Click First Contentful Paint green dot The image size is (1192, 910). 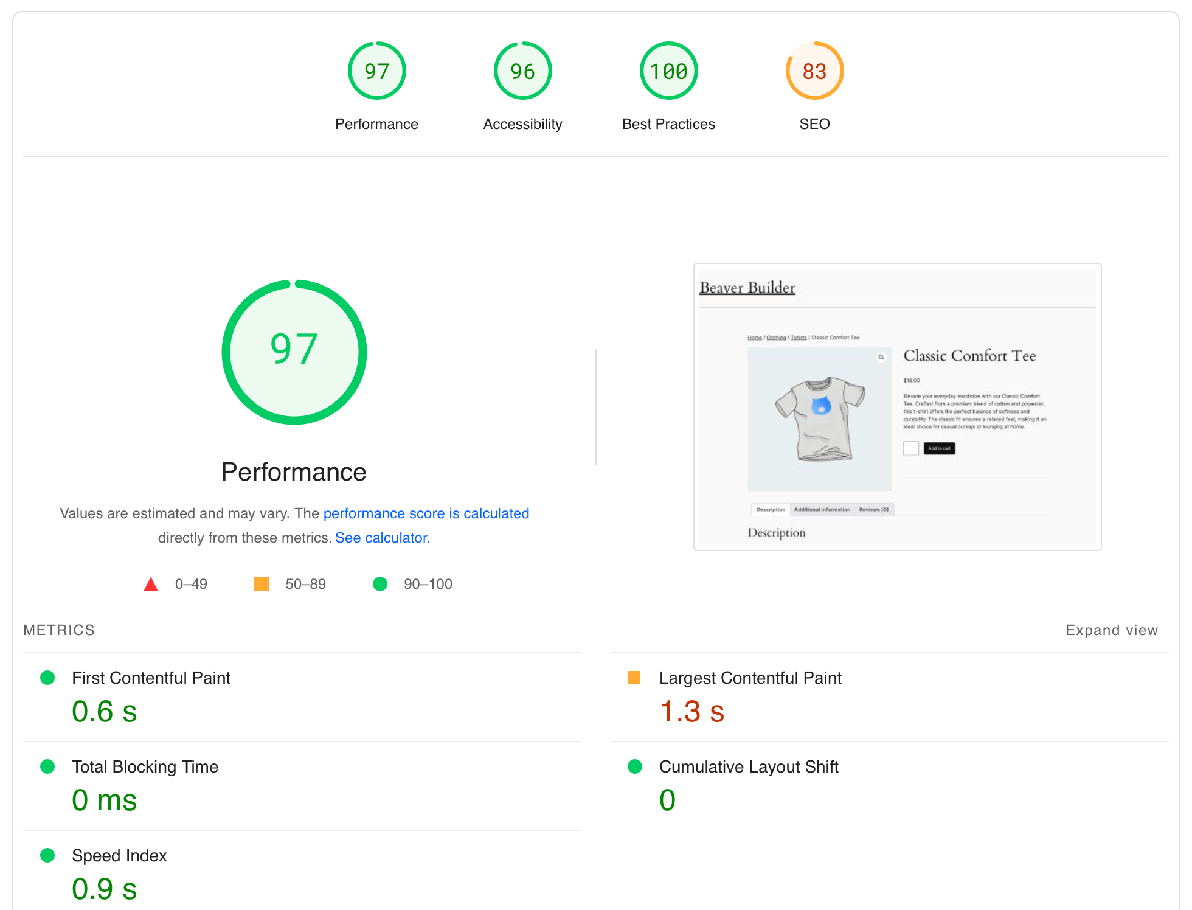pos(47,678)
